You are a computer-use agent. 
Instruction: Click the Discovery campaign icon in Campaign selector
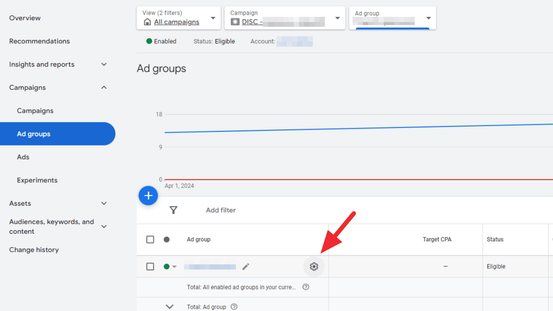tap(235, 22)
